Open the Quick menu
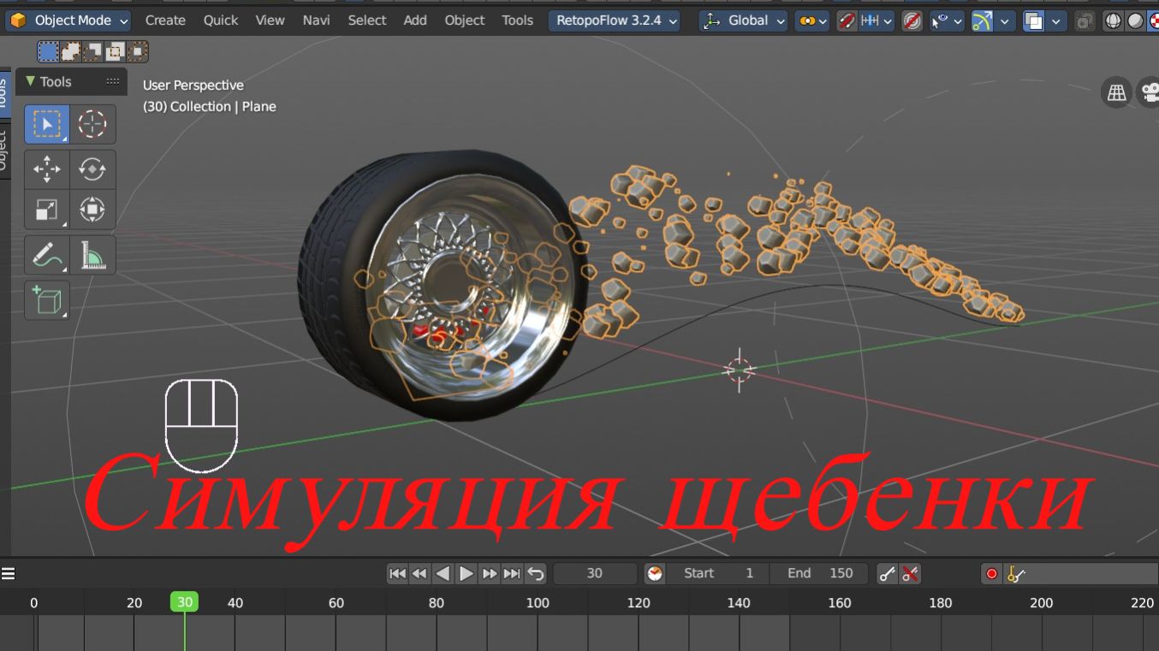Screen dimensions: 1159x651 [221, 21]
